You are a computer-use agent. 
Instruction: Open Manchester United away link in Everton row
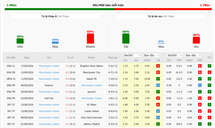pyautogui.click(x=91, y=85)
